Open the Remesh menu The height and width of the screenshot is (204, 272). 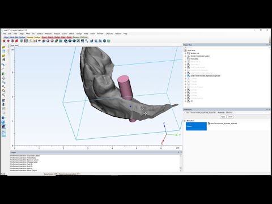(x=100, y=33)
